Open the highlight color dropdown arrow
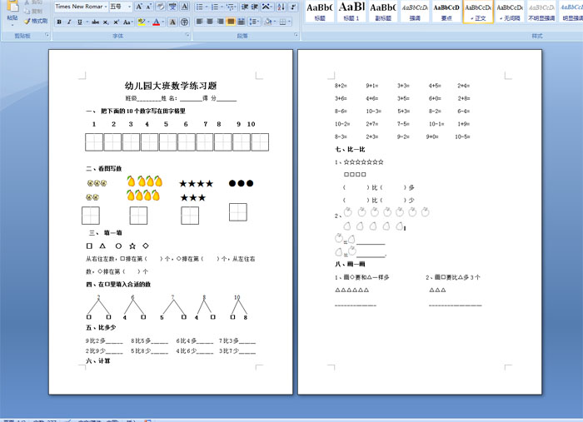The image size is (583, 422). click(147, 22)
